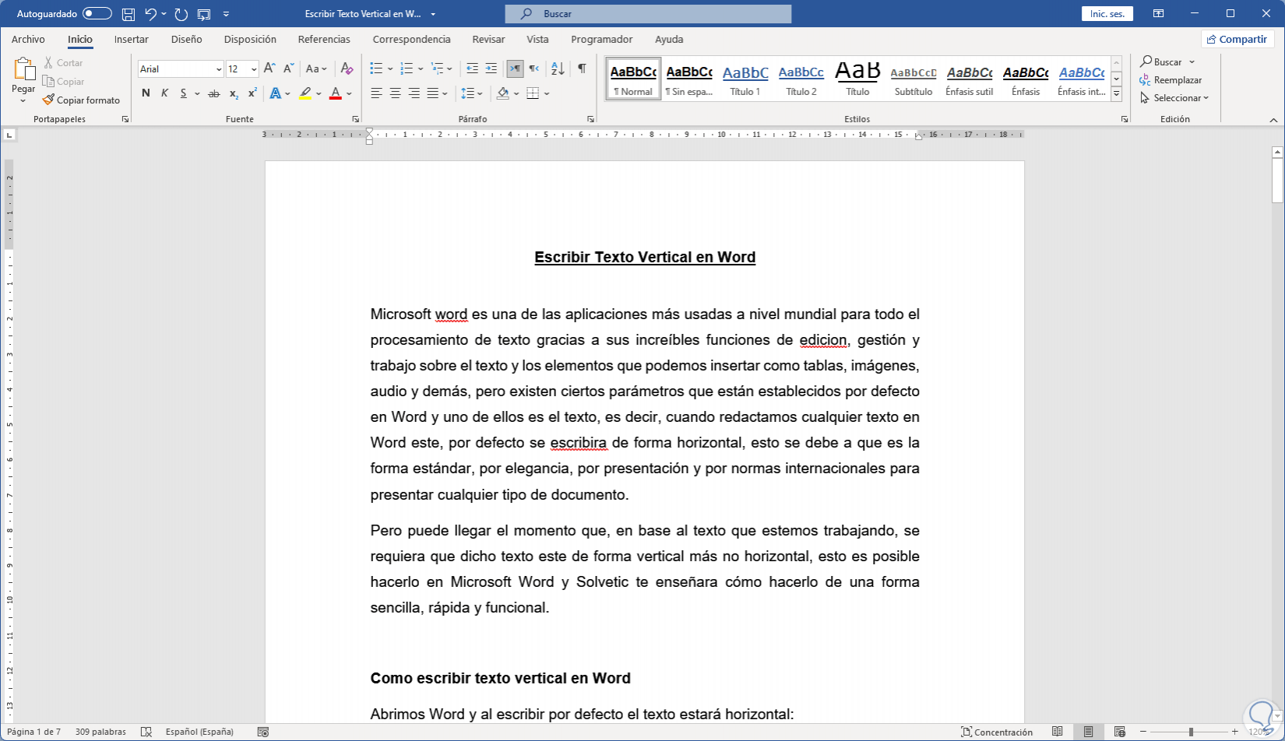Align text to the left

376,93
